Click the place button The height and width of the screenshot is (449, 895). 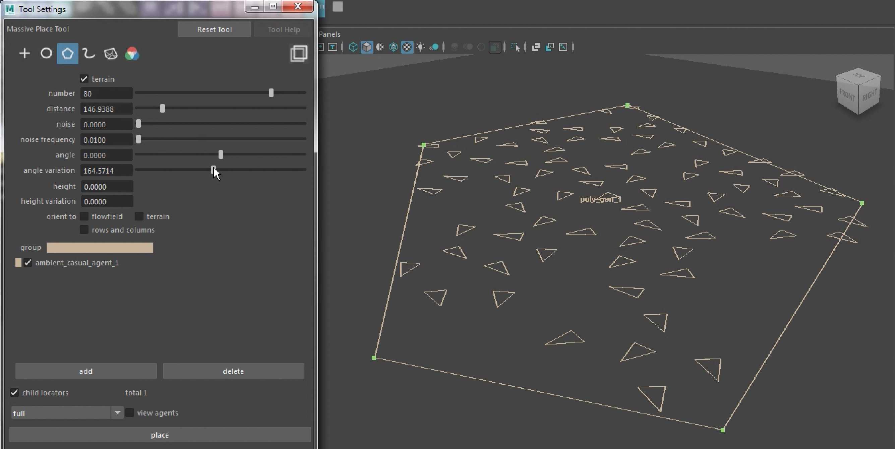160,435
